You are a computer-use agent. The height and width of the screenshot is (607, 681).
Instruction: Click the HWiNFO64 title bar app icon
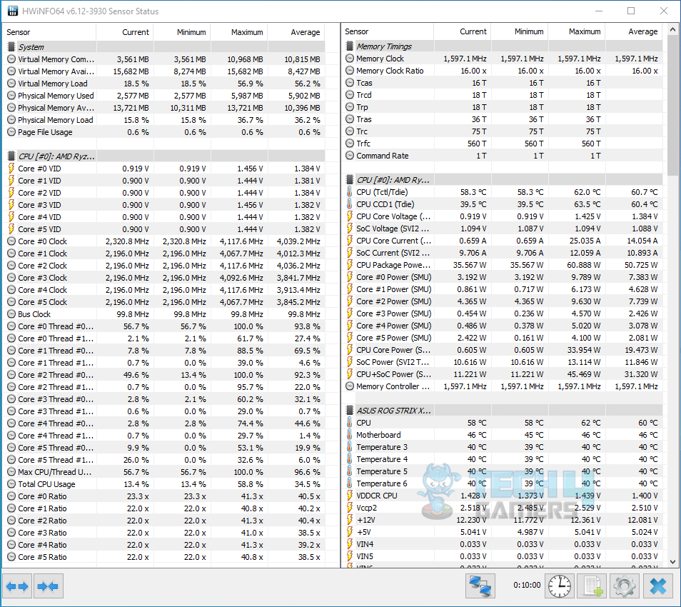pos(13,11)
